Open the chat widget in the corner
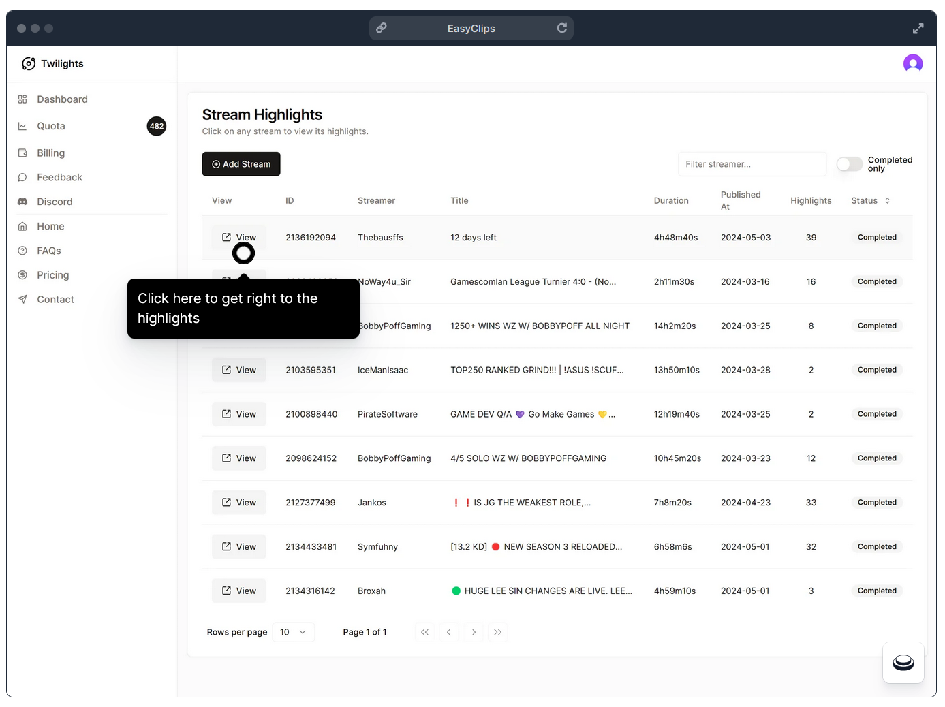The image size is (945, 707). (903, 663)
